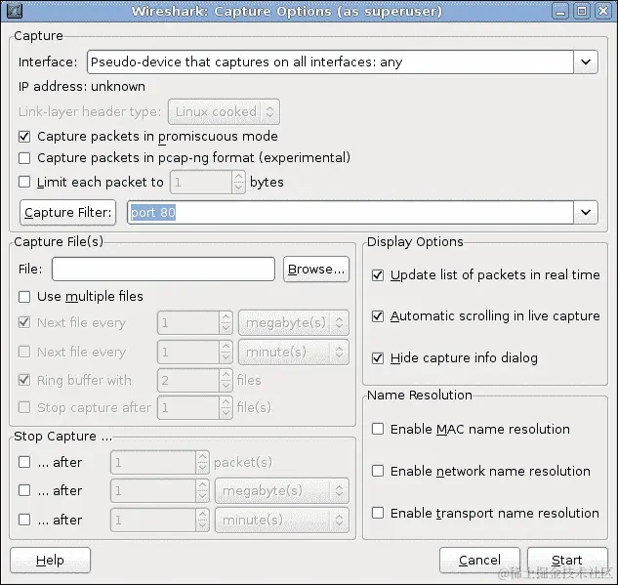Click the Wireshark window menu icon
618x585 pixels.
click(15, 11)
